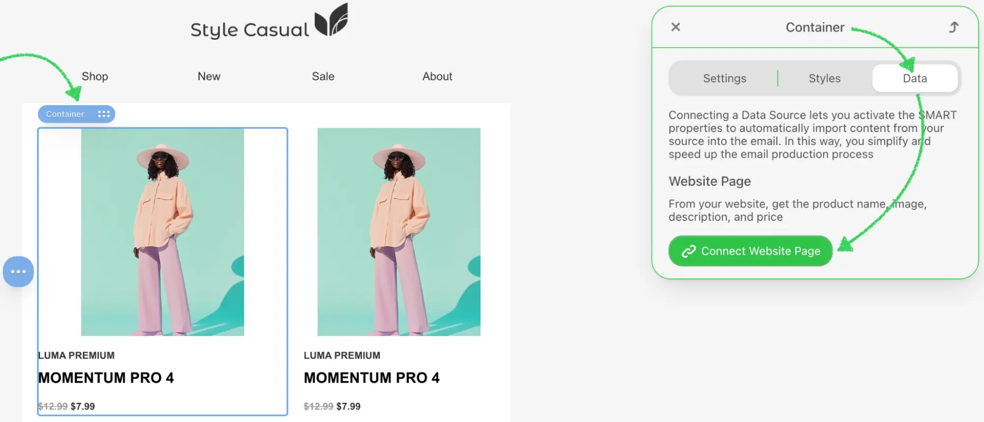Click the first MOMENTUM PRO 4 title
Viewport: 984px width, 422px height.
point(106,378)
